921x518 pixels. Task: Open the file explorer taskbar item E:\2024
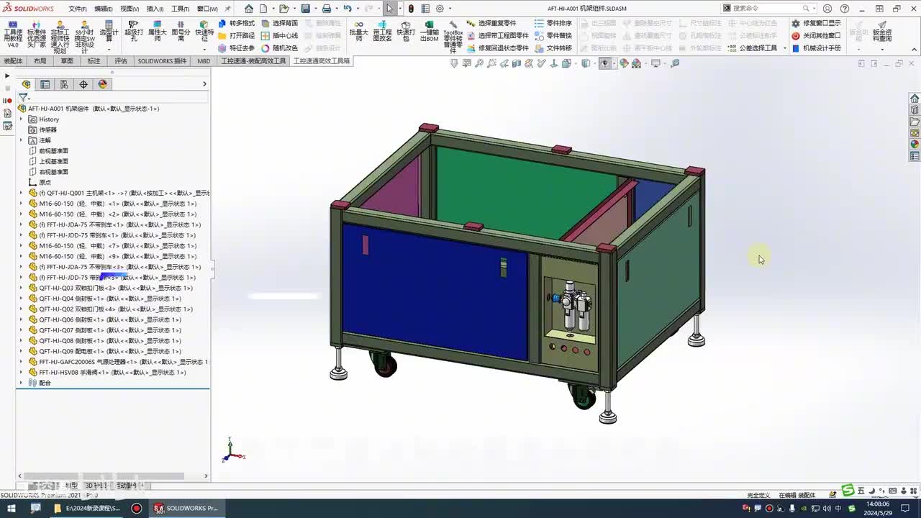pos(88,509)
